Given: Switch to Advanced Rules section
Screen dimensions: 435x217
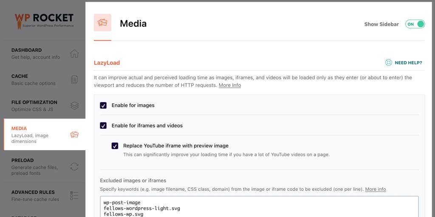Looking at the screenshot, I should point(44,196).
